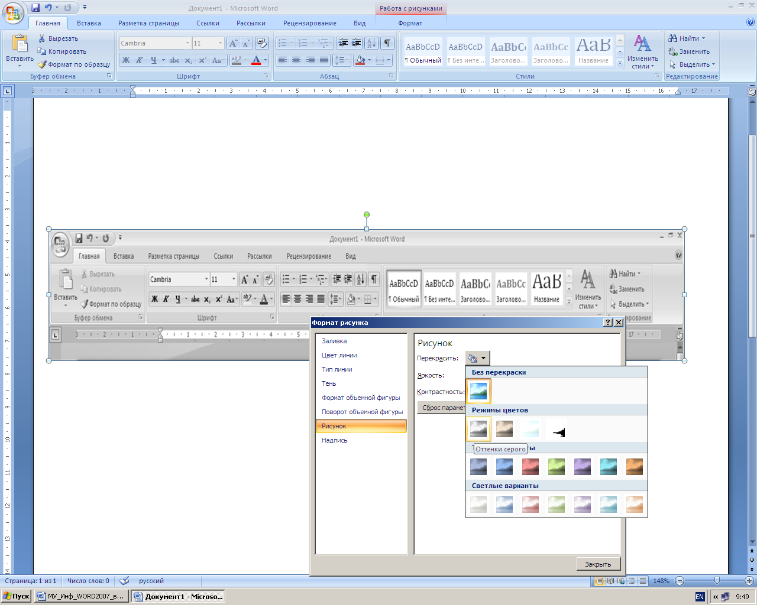Select Format Painter (Формат по образцу)
This screenshot has height=605, width=757.
coord(75,64)
